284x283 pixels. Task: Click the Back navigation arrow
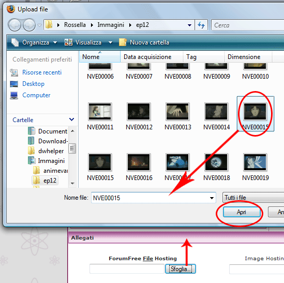(14, 25)
